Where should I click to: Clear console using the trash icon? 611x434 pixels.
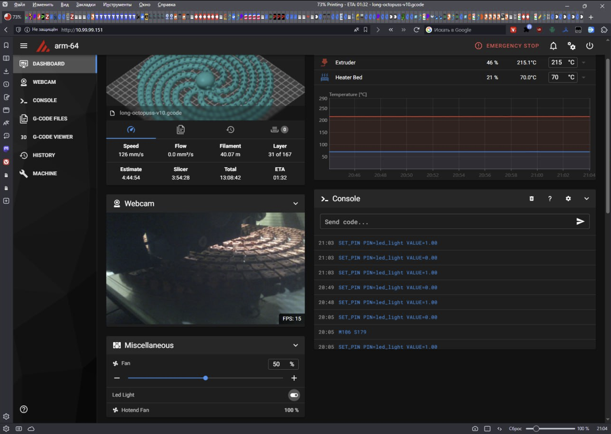[x=532, y=199]
